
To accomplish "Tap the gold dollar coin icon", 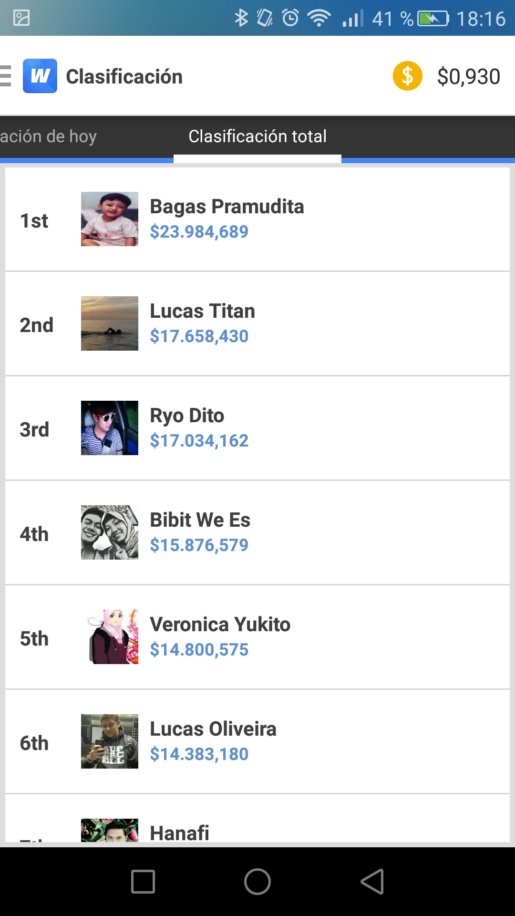I will (x=407, y=76).
